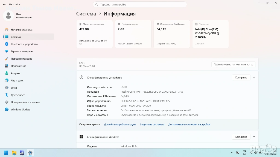
Task: Select Приложения in navigation menu
Action: 18,66
